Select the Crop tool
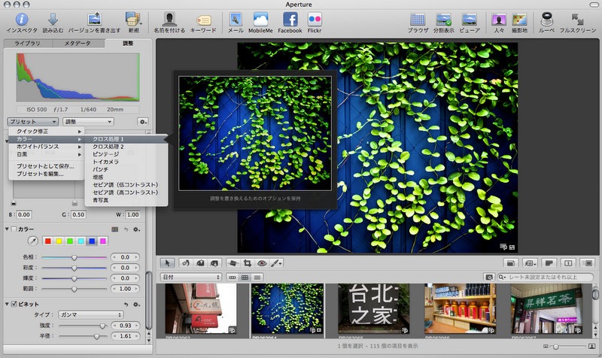The height and width of the screenshot is (358, 602). (x=248, y=262)
